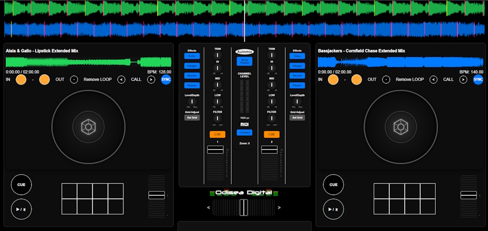Click the left deck jog wheel center
This screenshot has width=488, height=231.
coord(88,126)
